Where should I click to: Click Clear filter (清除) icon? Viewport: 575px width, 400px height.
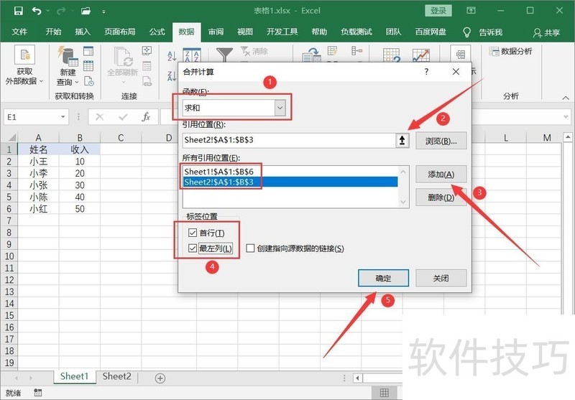click(x=254, y=51)
